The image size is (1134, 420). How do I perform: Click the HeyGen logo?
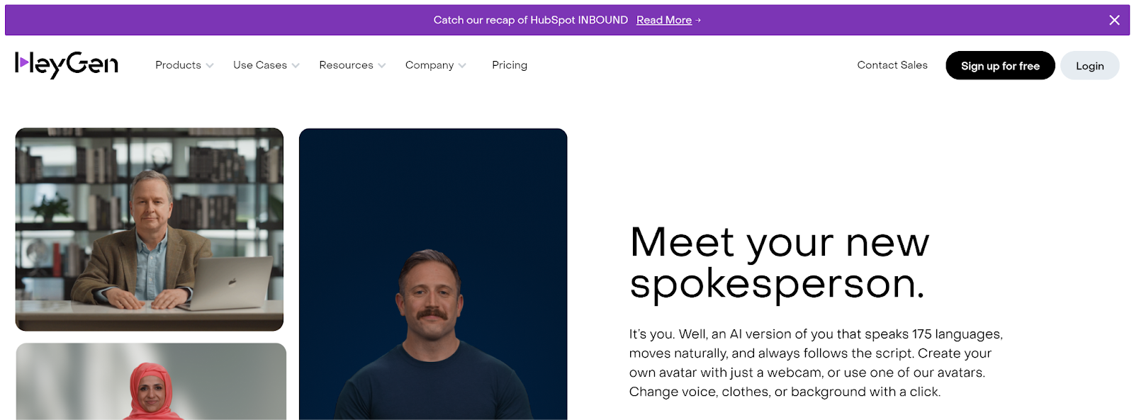[x=67, y=64]
